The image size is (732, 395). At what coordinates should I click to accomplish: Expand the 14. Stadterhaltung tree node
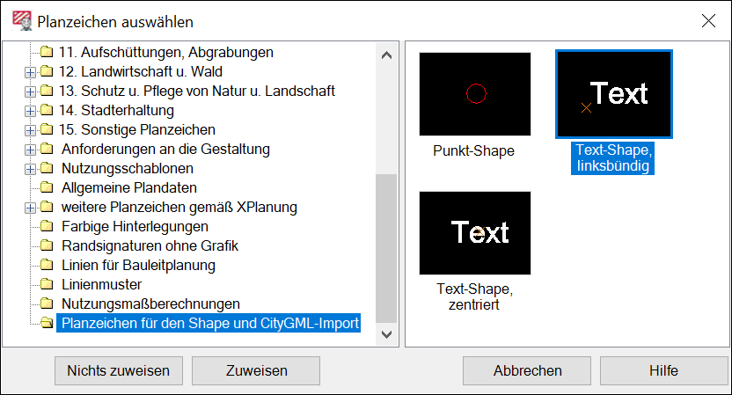[x=31, y=111]
